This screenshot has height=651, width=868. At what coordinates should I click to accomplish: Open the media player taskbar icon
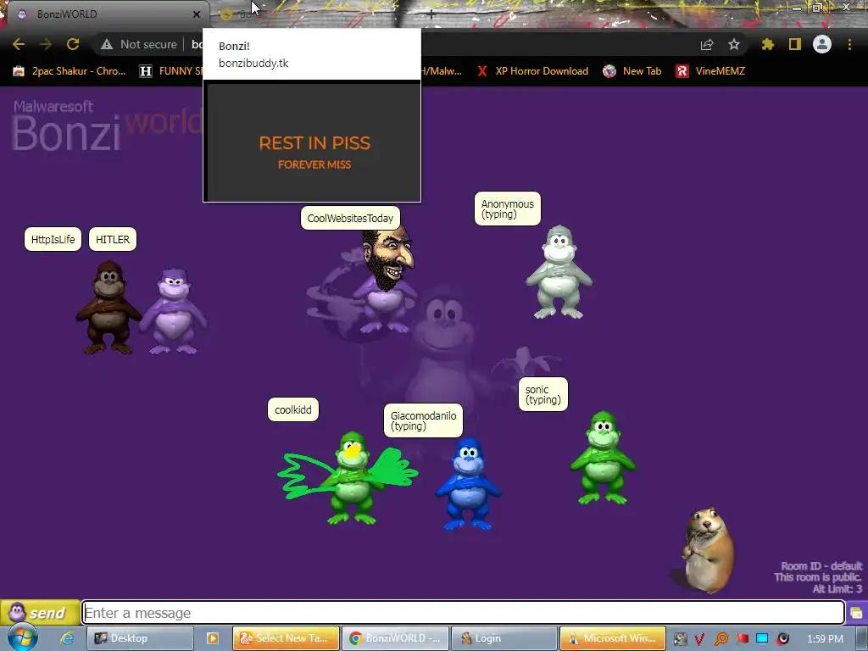212,638
